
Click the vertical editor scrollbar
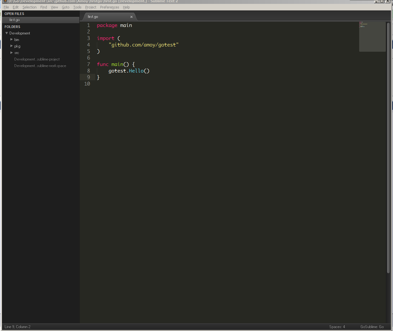tap(388, 148)
